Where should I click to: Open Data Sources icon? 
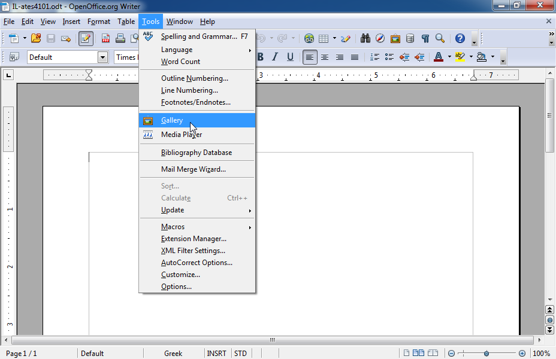click(410, 38)
